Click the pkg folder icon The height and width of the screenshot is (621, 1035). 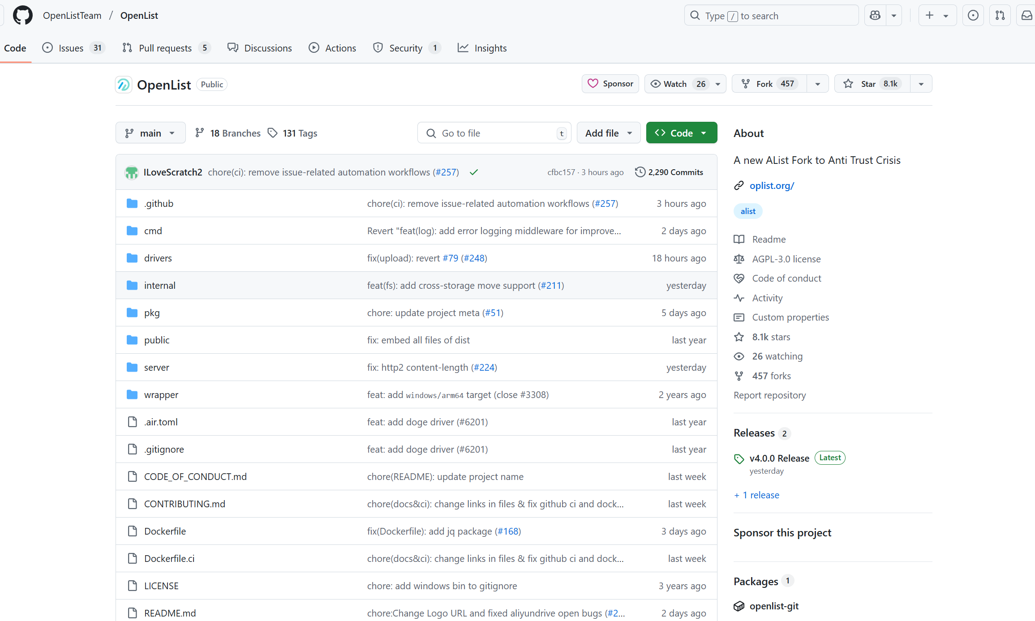click(132, 313)
